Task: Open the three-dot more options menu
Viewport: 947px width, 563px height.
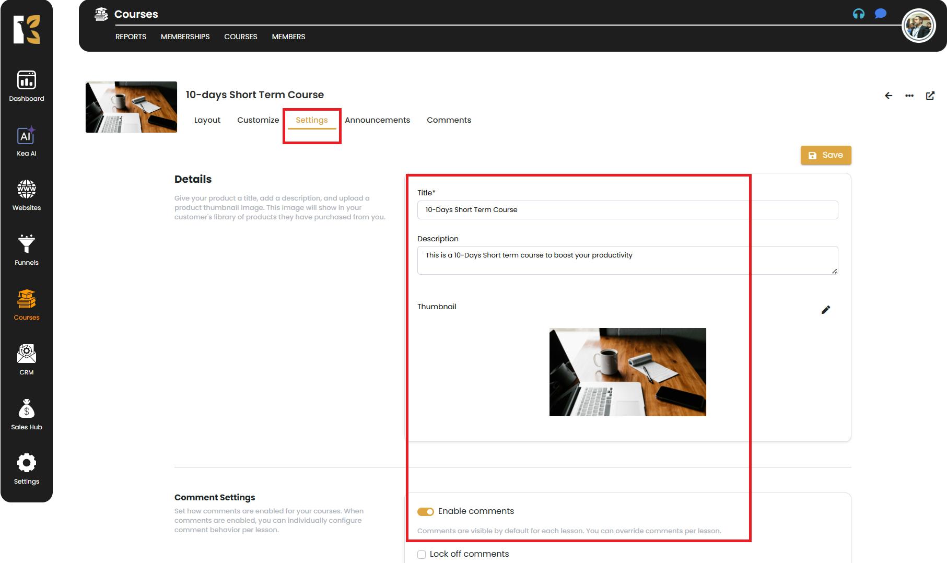Action: click(909, 96)
